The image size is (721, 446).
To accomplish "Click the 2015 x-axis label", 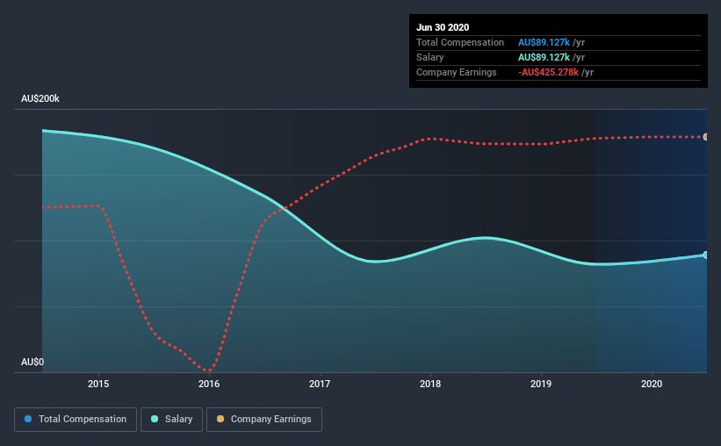I will pyautogui.click(x=98, y=384).
